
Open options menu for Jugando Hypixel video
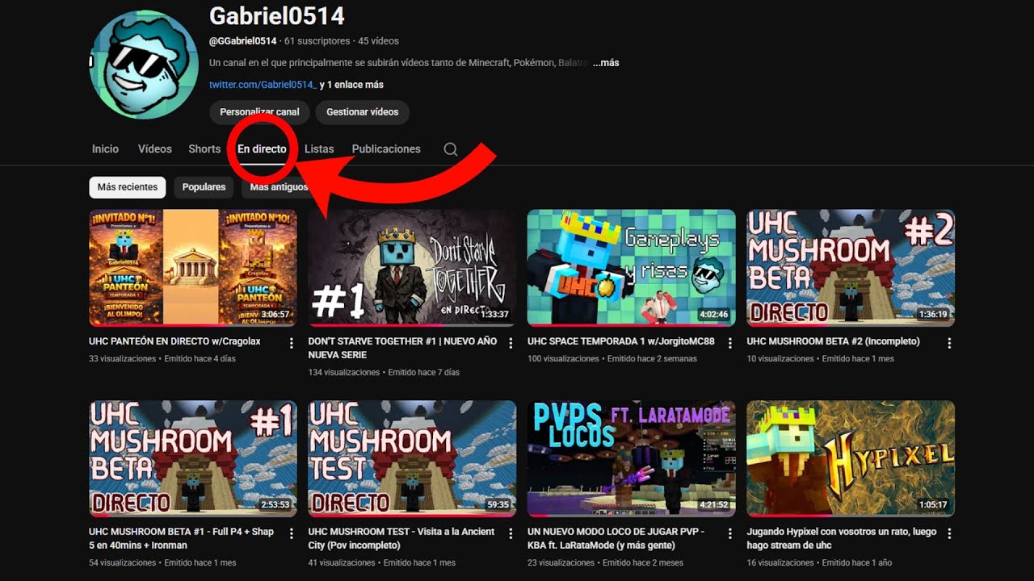[x=949, y=533]
